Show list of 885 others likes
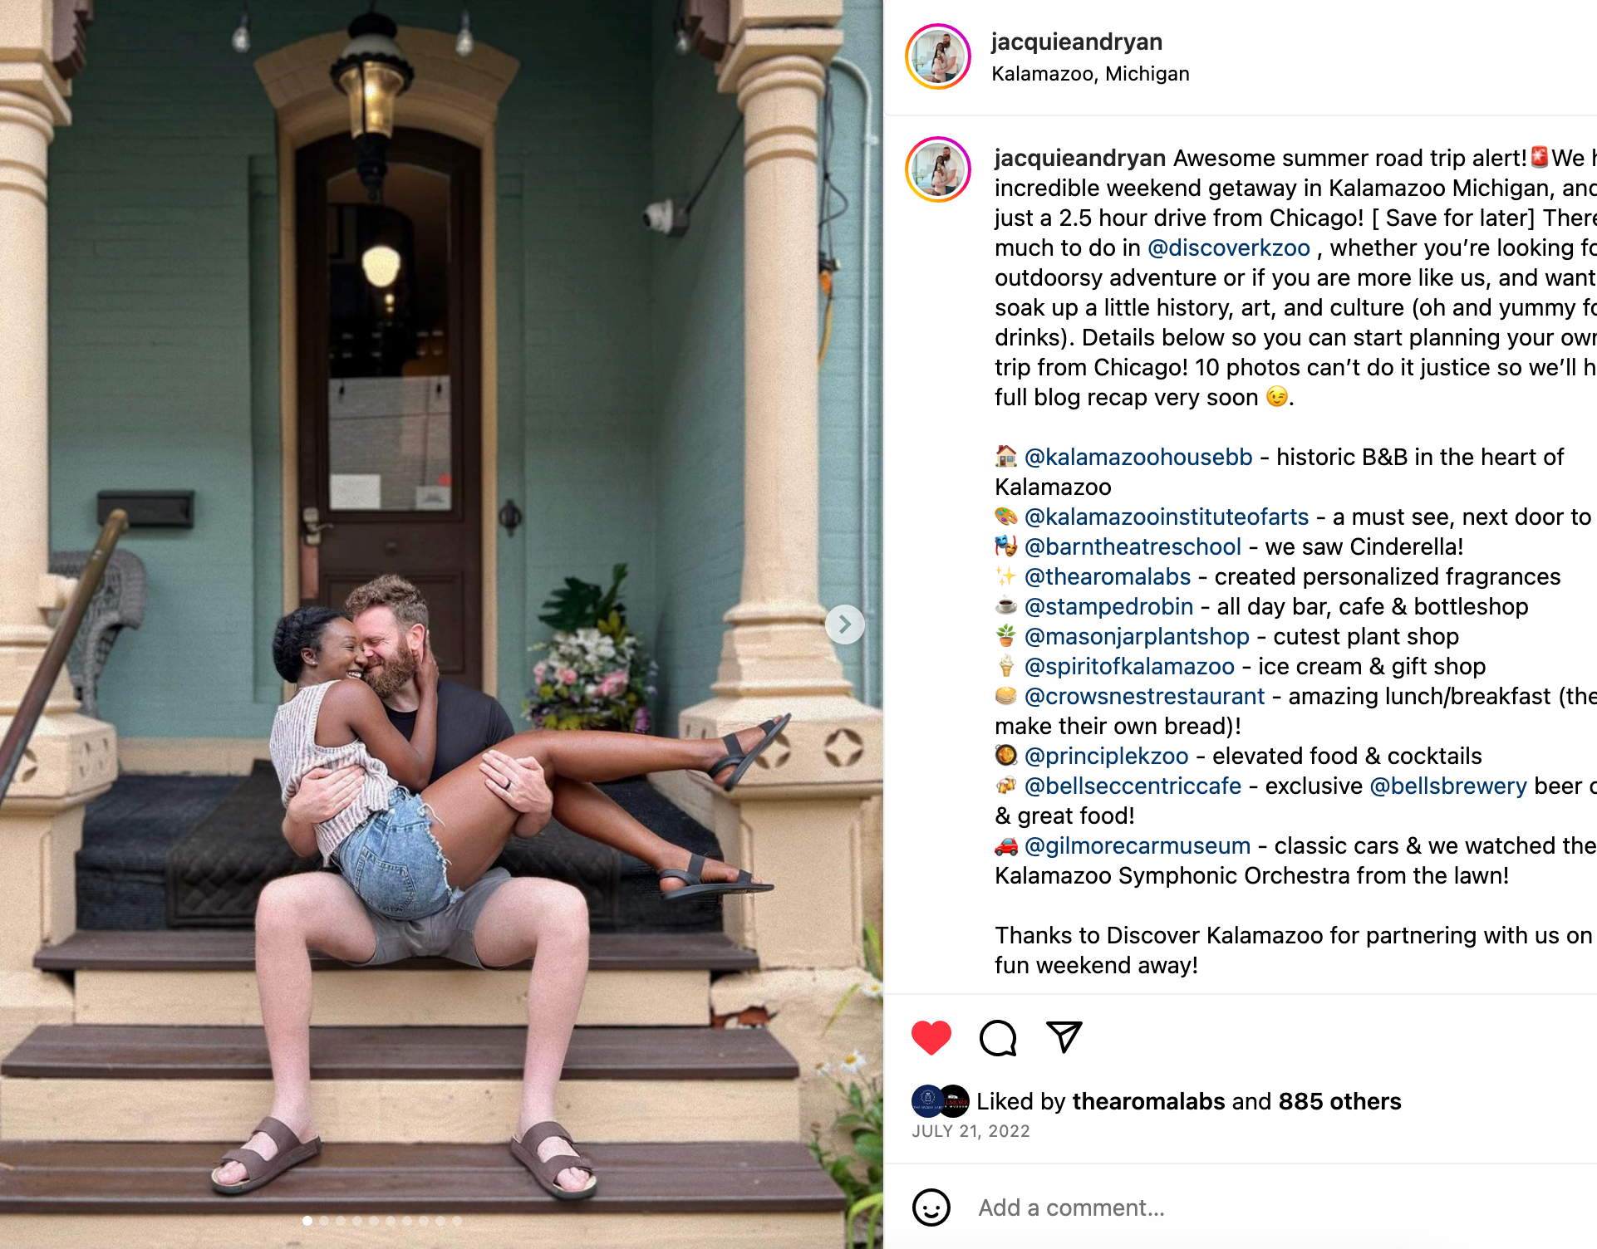1597x1249 pixels. [x=1339, y=1101]
